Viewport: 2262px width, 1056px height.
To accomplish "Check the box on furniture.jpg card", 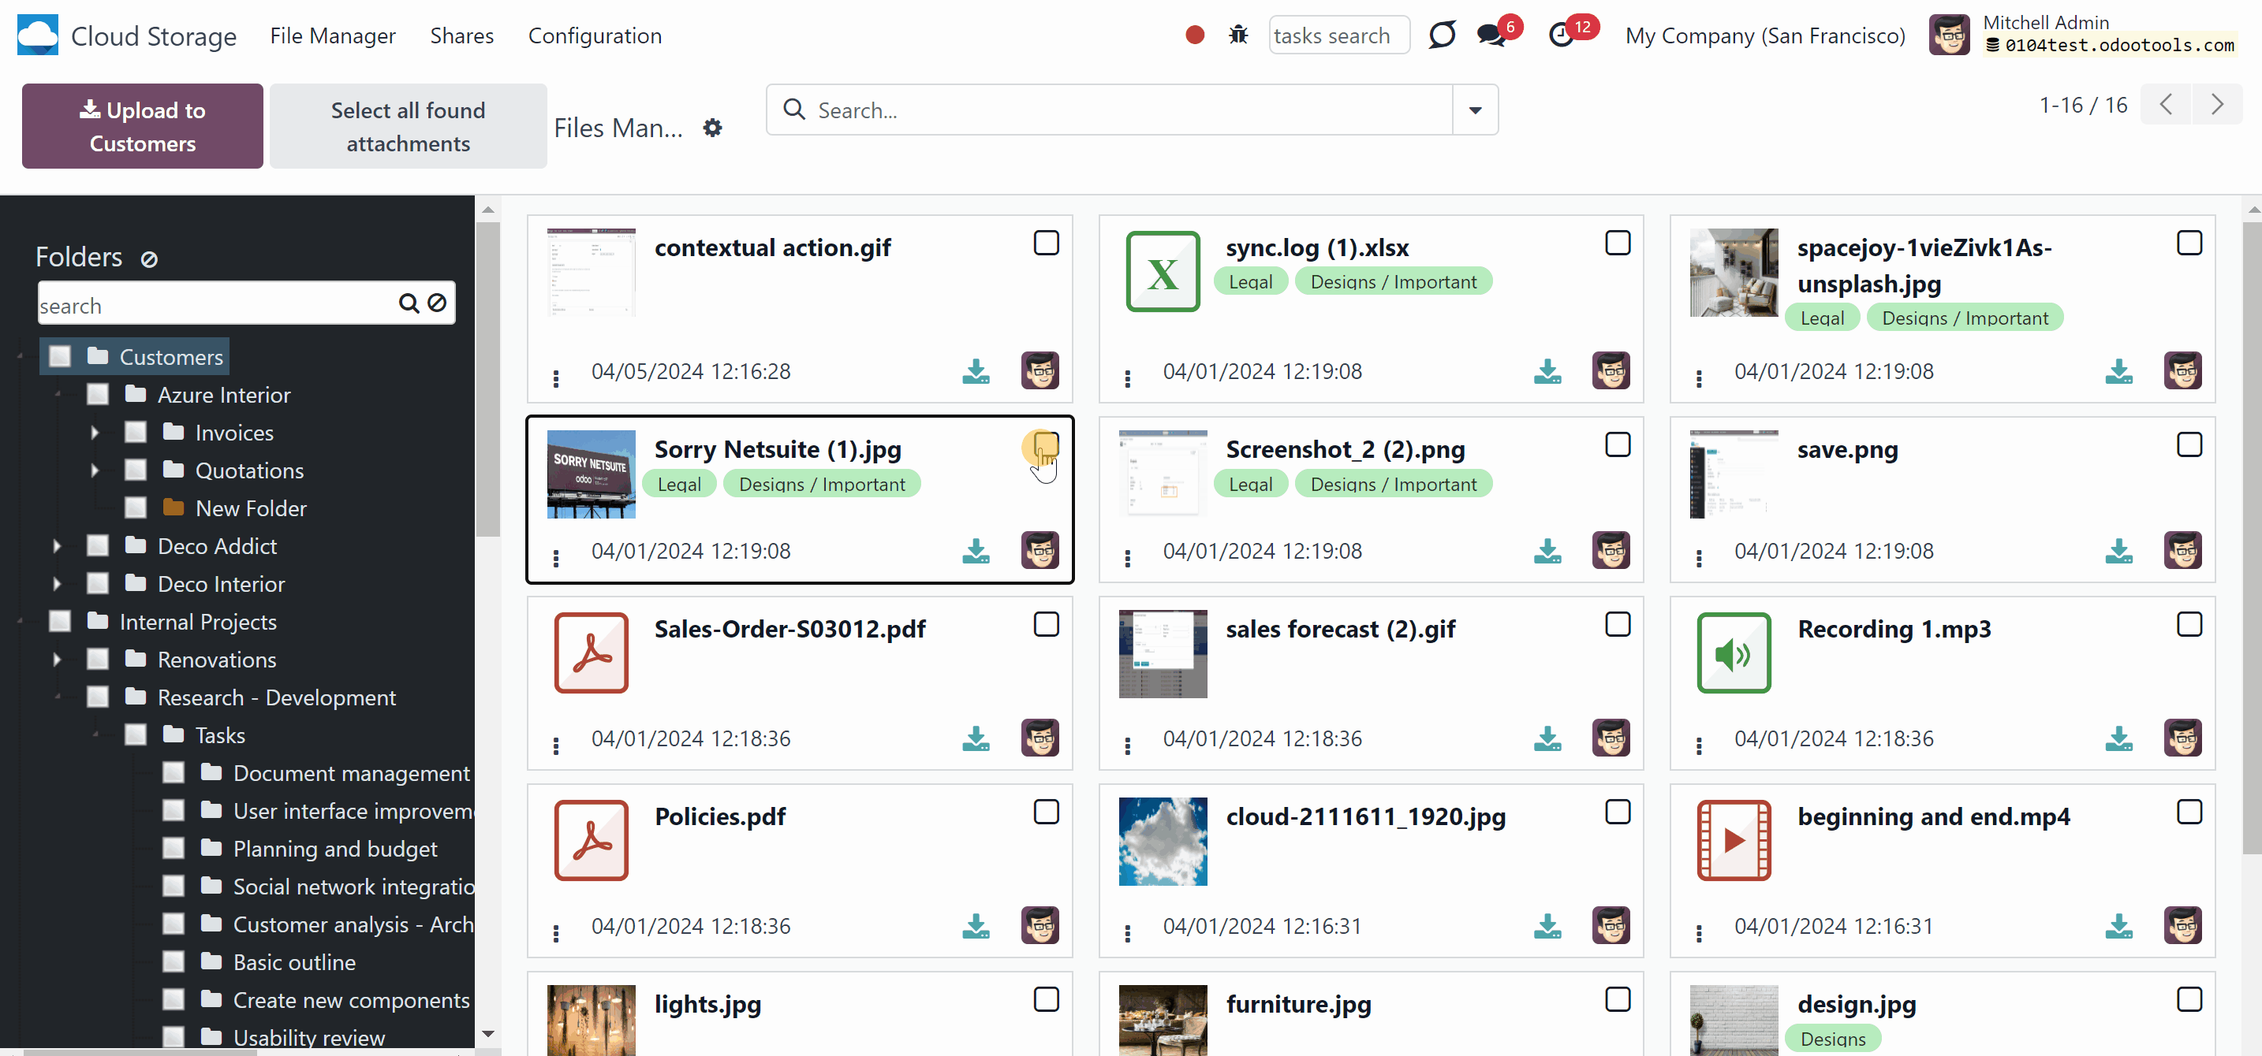I will [1618, 1000].
